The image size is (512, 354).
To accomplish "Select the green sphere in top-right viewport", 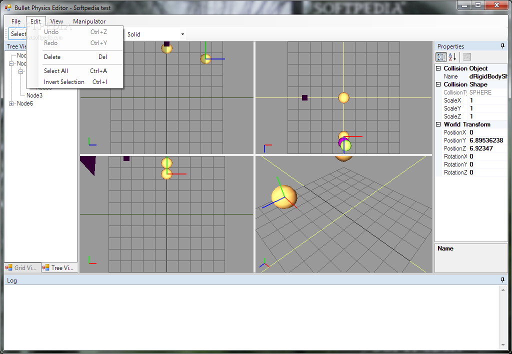I will click(346, 146).
